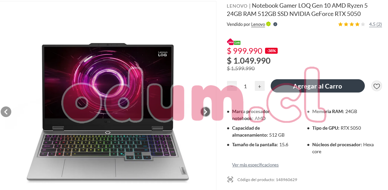Add product to favorites with heart icon

point(377,86)
